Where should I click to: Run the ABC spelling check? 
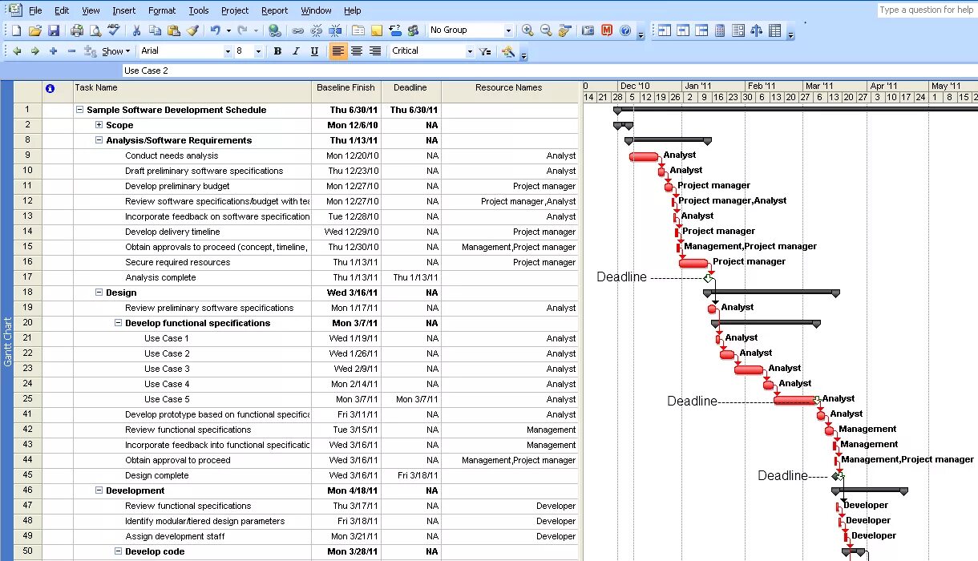(113, 30)
